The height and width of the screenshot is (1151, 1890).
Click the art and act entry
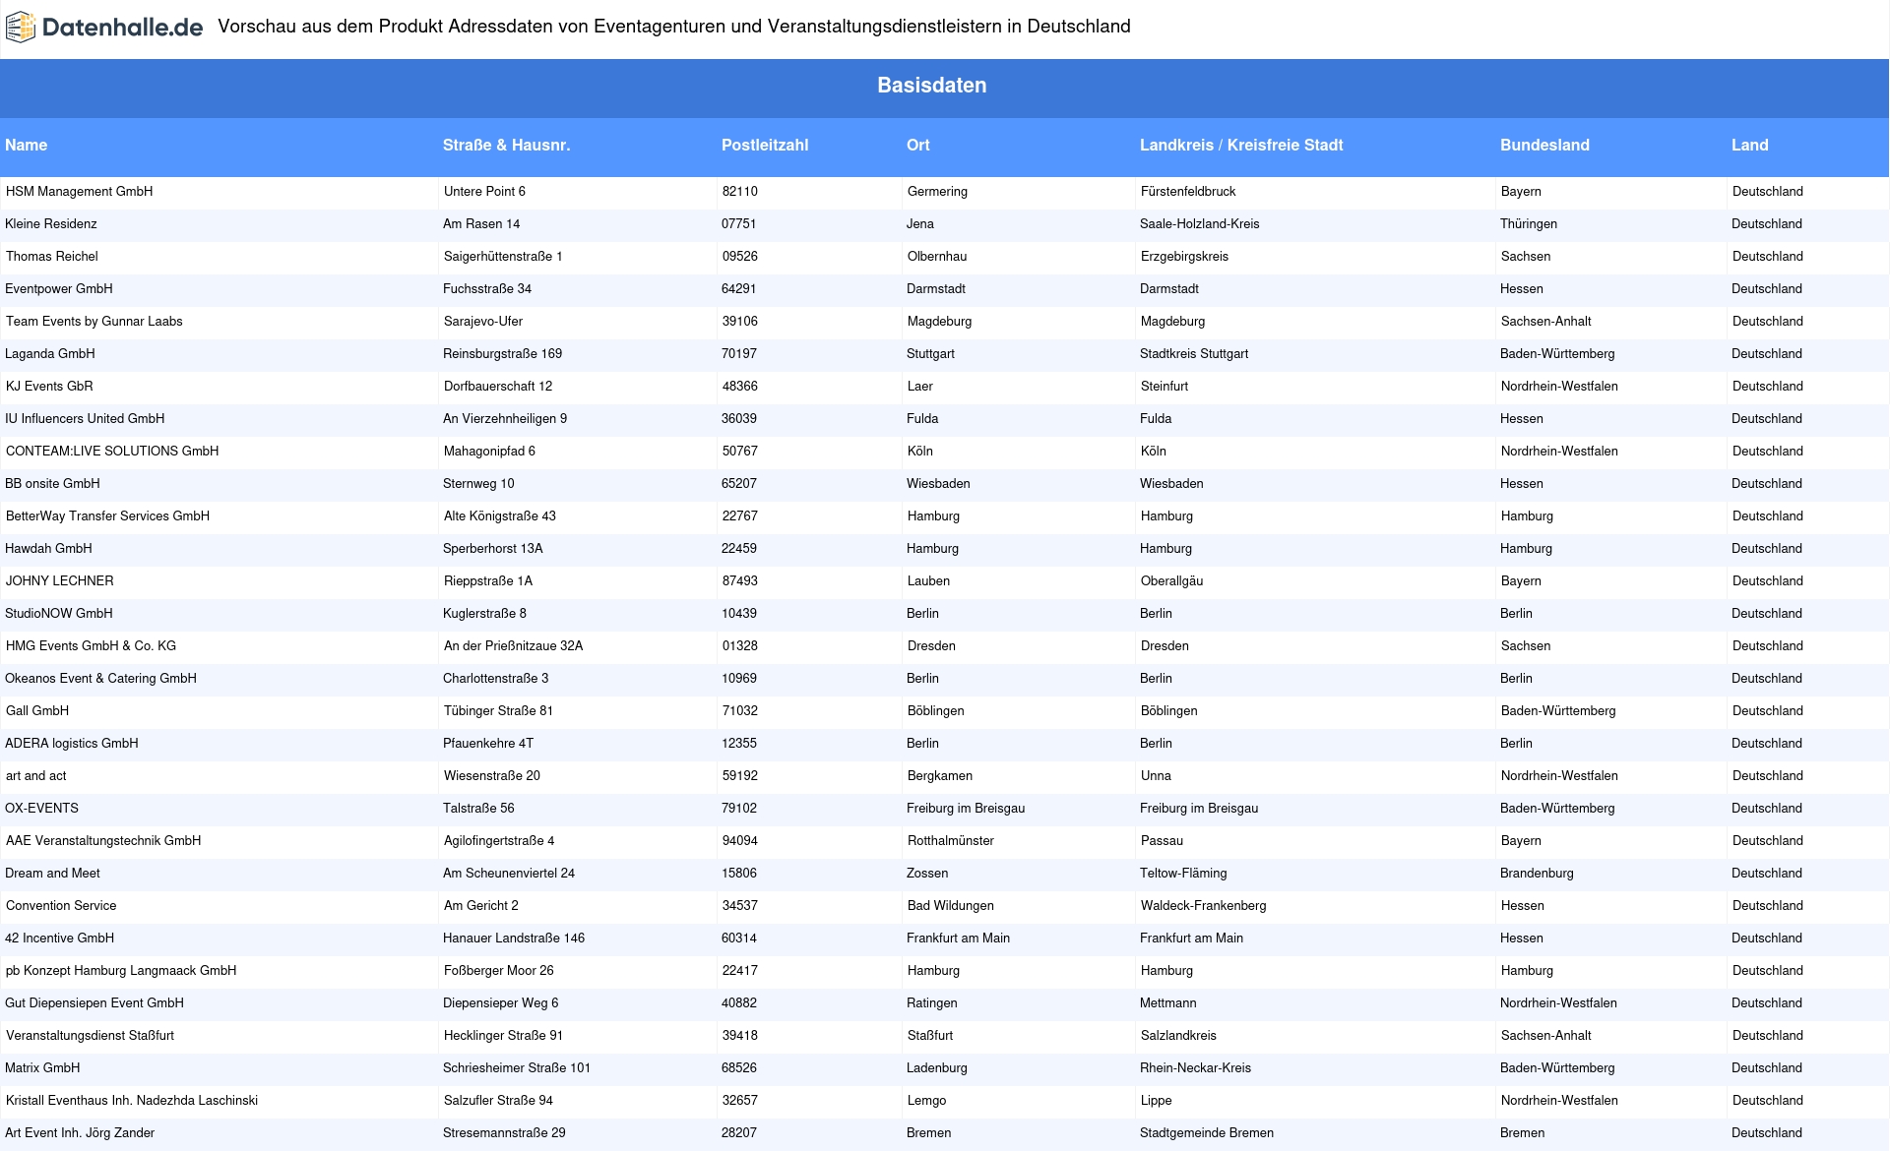point(36,776)
